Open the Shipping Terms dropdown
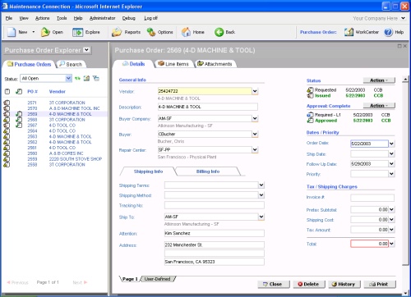Viewport: 411px width, 297px height. (261, 185)
